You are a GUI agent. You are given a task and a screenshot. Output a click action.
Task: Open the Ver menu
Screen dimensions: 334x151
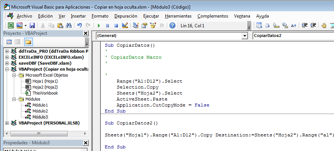coord(62,16)
